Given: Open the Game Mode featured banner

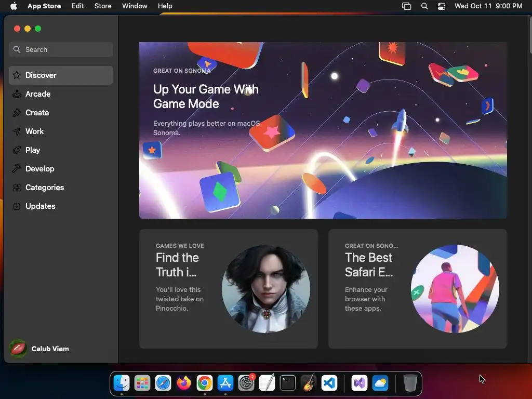Looking at the screenshot, I should coord(323,130).
